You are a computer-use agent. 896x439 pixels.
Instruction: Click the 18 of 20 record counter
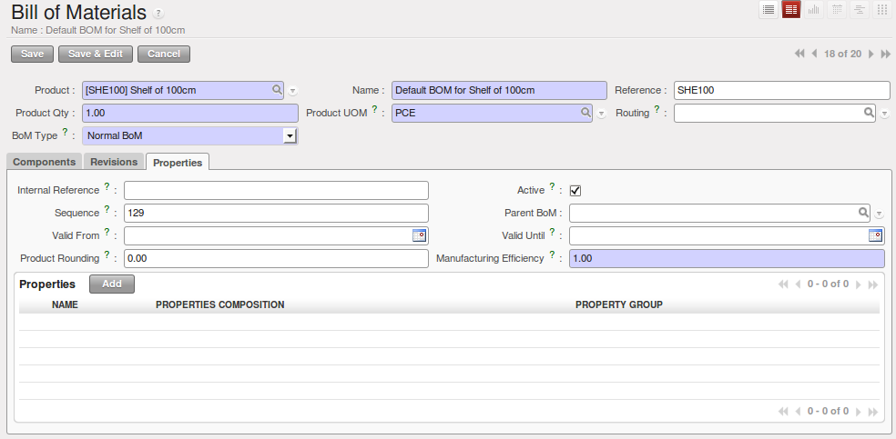[x=843, y=54]
